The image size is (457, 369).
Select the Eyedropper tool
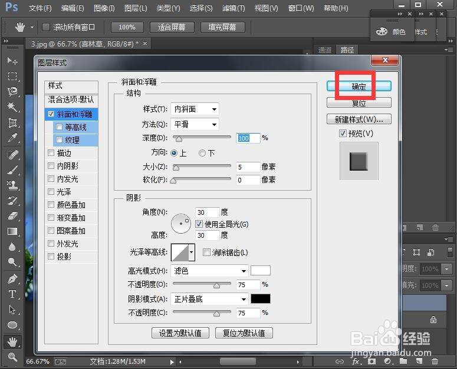tap(12, 138)
